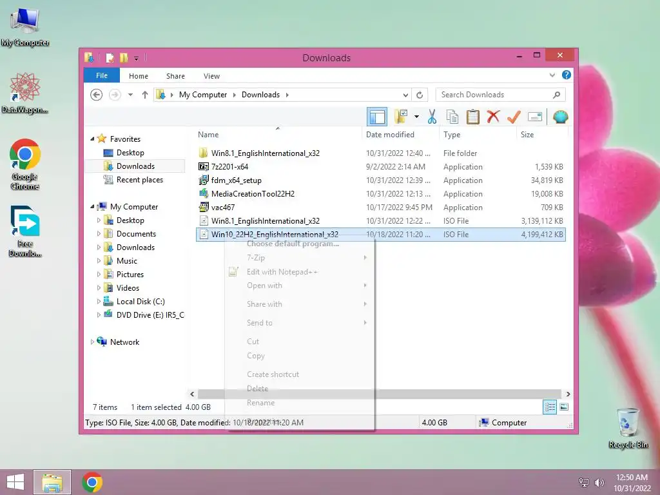Click My Computer in the address breadcrumb
Viewport: 660px width, 495px height.
203,95
